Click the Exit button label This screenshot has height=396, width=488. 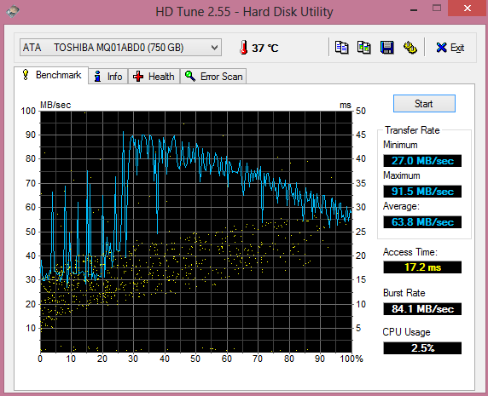[x=457, y=48]
